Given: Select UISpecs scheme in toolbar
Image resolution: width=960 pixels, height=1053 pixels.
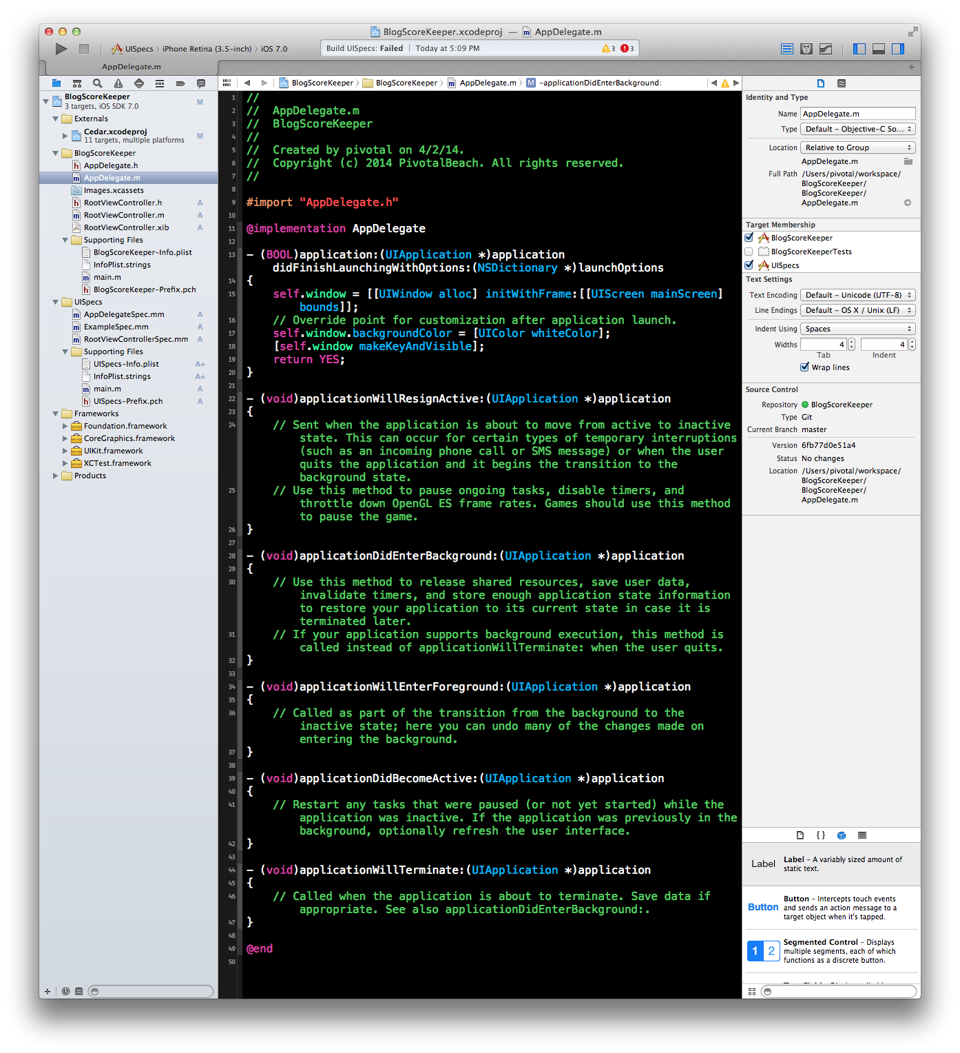Looking at the screenshot, I should [133, 49].
